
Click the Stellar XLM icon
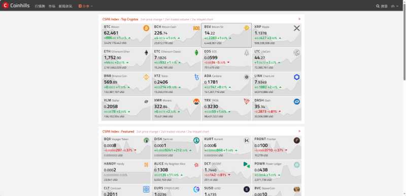point(146,102)
